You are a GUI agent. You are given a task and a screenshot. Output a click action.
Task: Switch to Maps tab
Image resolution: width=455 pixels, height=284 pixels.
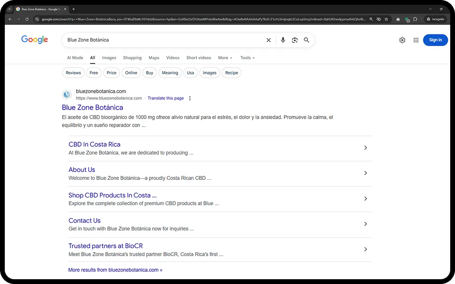click(x=154, y=58)
